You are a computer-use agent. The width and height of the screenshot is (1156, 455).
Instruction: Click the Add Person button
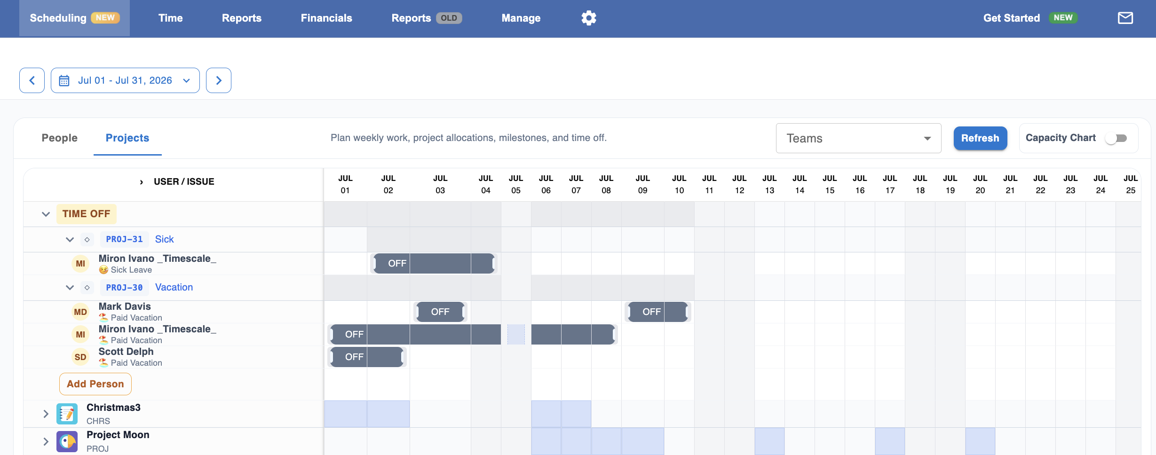point(95,384)
